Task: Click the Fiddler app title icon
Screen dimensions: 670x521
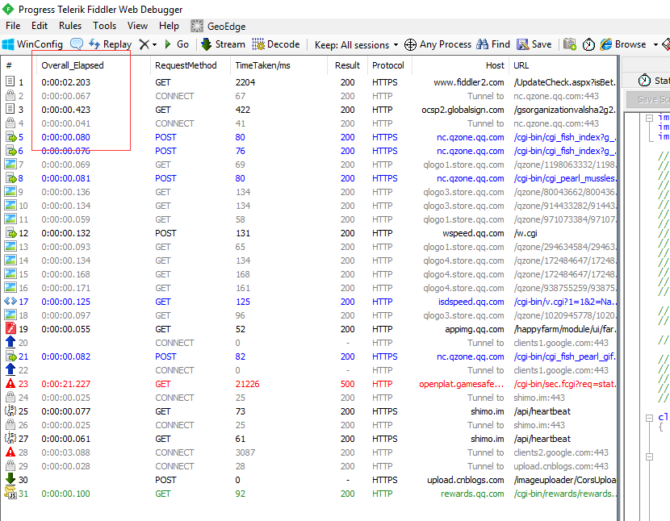Action: pos(8,9)
